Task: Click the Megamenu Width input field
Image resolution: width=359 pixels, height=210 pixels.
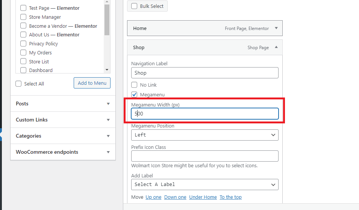Action: pyautogui.click(x=204, y=114)
